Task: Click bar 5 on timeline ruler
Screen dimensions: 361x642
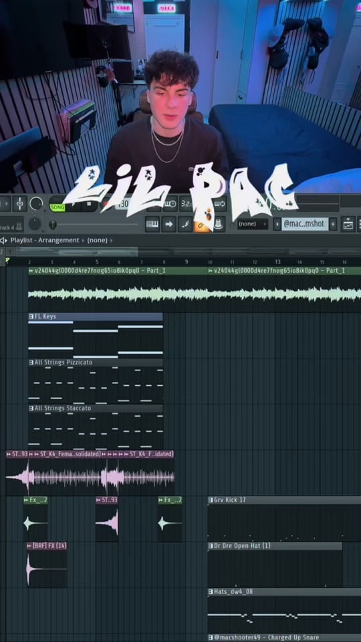Action: click(x=97, y=262)
